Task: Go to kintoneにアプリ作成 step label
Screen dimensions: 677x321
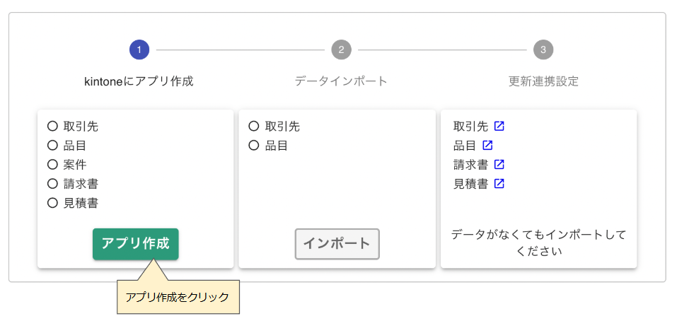Action: pos(139,81)
